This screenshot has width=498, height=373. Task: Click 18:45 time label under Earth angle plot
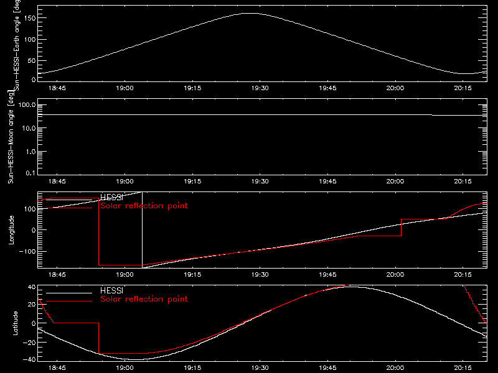coord(57,88)
